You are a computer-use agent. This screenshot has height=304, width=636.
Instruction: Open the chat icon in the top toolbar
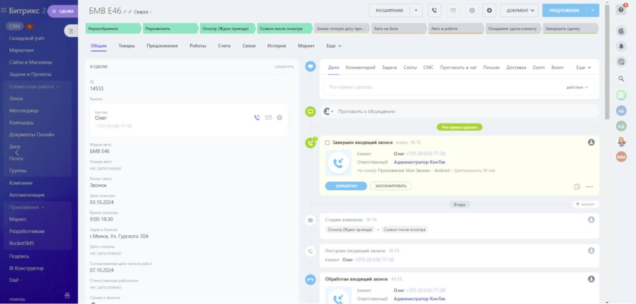472,10
